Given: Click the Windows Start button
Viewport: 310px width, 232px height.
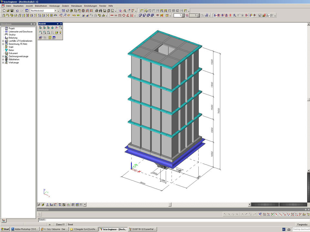Looking at the screenshot, I should click(x=5, y=229).
